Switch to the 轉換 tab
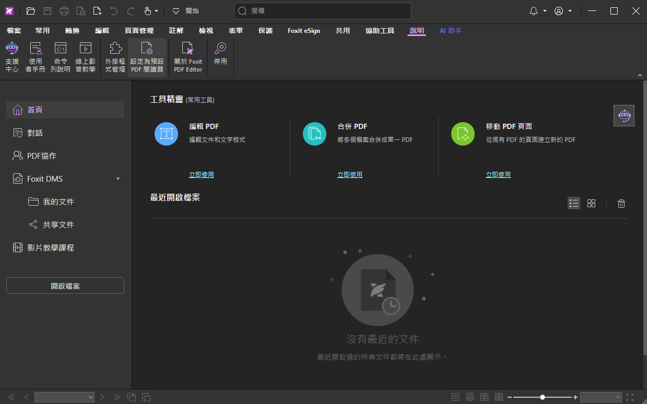Image resolution: width=647 pixels, height=404 pixels. 73,31
